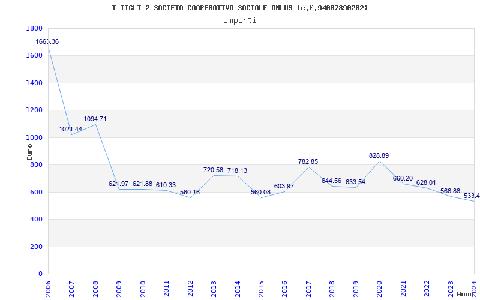Select the 603.97 data label for 2016

pos(284,187)
